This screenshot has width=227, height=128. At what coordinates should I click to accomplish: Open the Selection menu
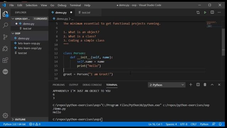[32, 5]
